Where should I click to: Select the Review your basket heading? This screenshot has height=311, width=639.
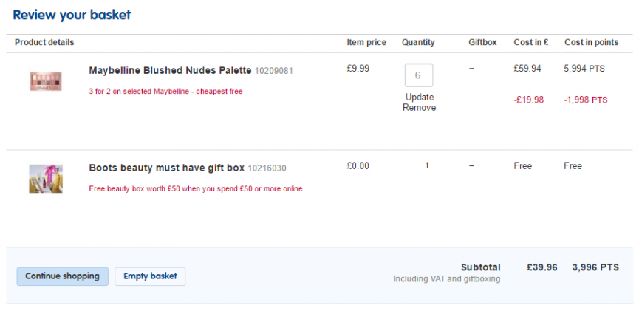point(72,15)
